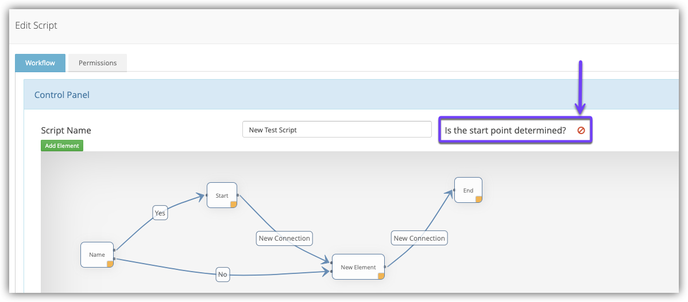Select the New Element node box
This screenshot has height=302, width=688.
click(357, 267)
